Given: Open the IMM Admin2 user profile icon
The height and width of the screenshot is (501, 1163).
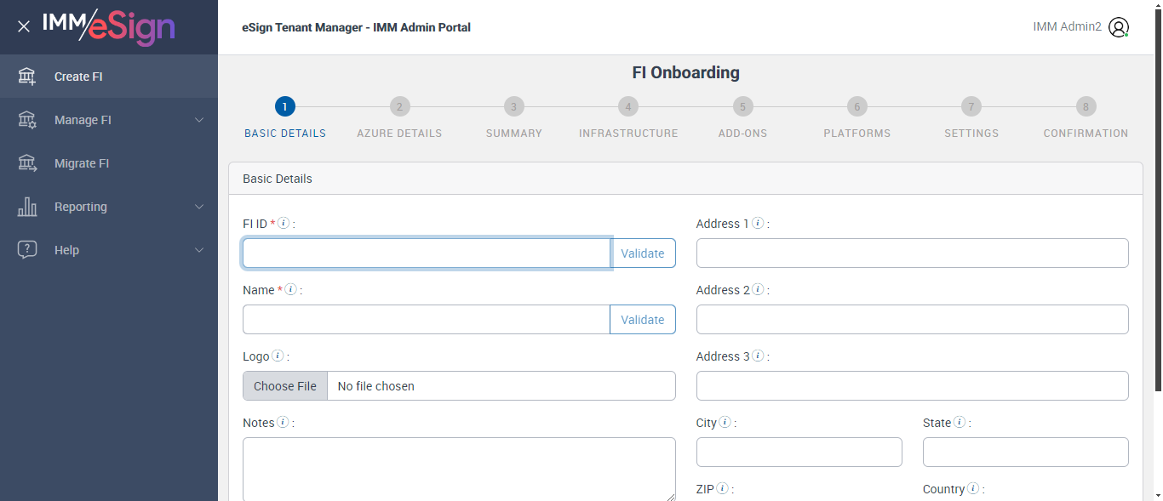Looking at the screenshot, I should tap(1119, 27).
